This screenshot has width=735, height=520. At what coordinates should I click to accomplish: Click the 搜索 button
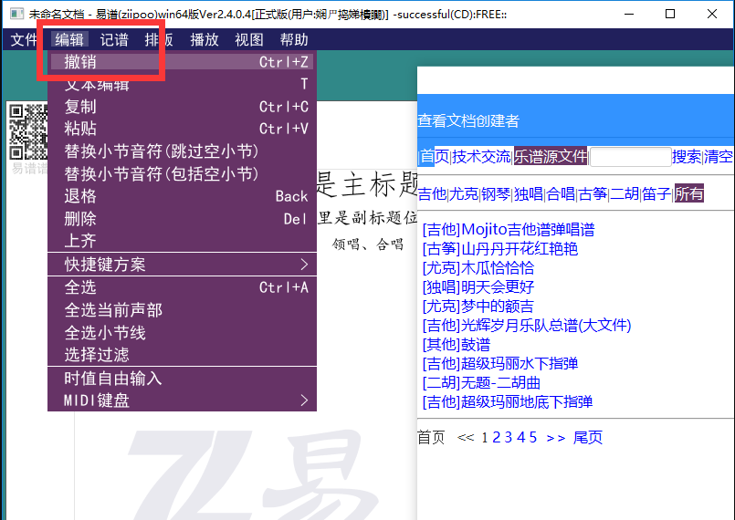click(x=687, y=157)
